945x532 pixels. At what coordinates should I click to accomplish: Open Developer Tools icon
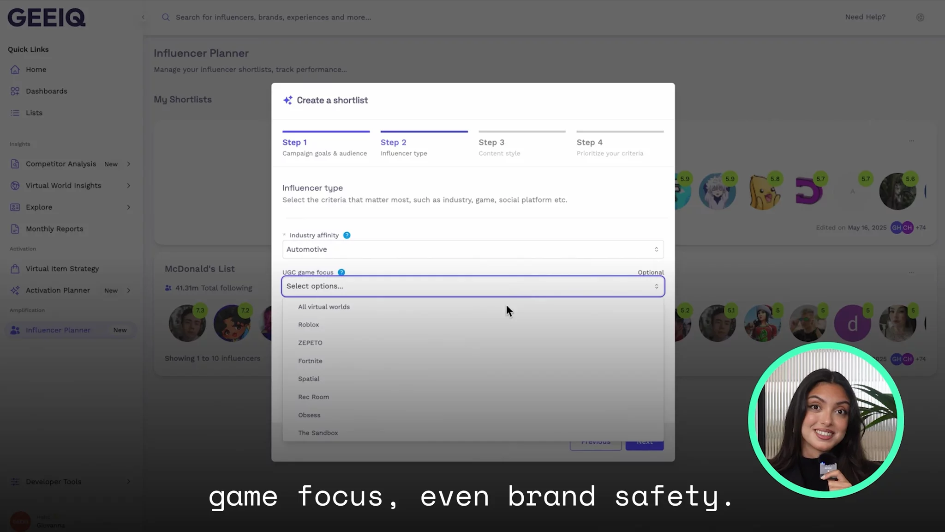(15, 482)
